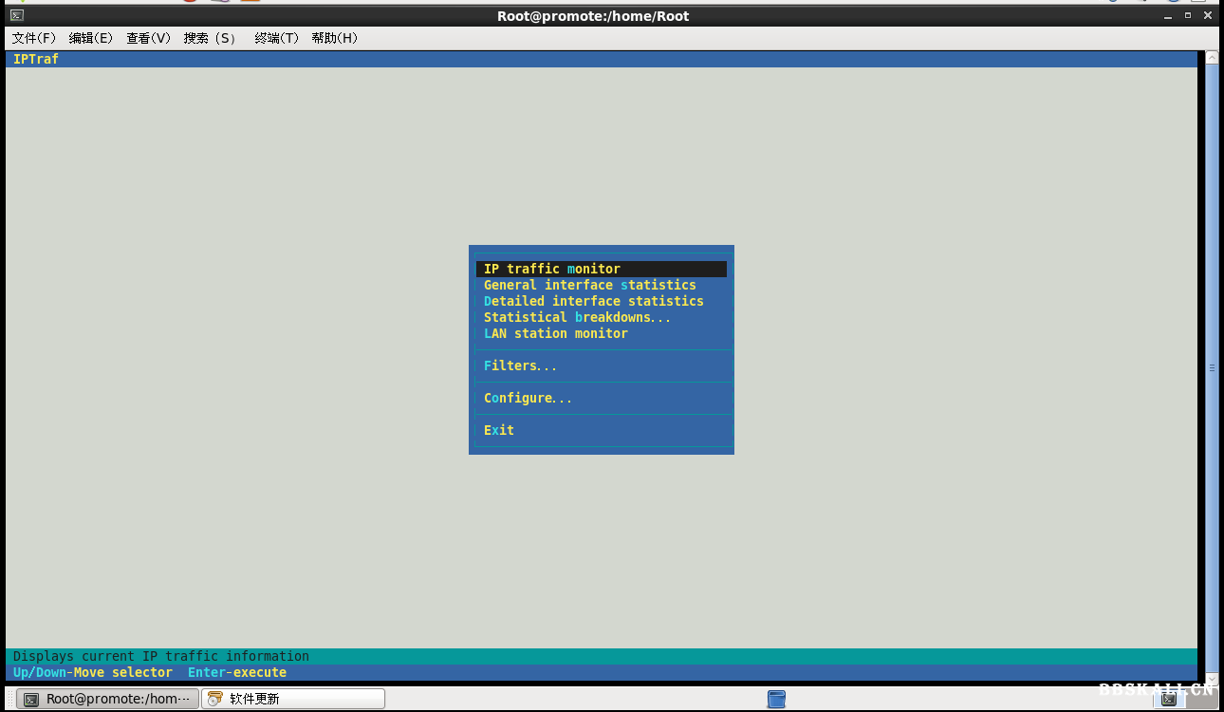Click Exit in the IPTraf menu

[499, 430]
